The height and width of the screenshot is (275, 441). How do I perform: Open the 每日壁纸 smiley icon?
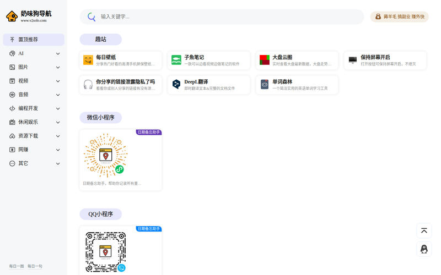88,60
